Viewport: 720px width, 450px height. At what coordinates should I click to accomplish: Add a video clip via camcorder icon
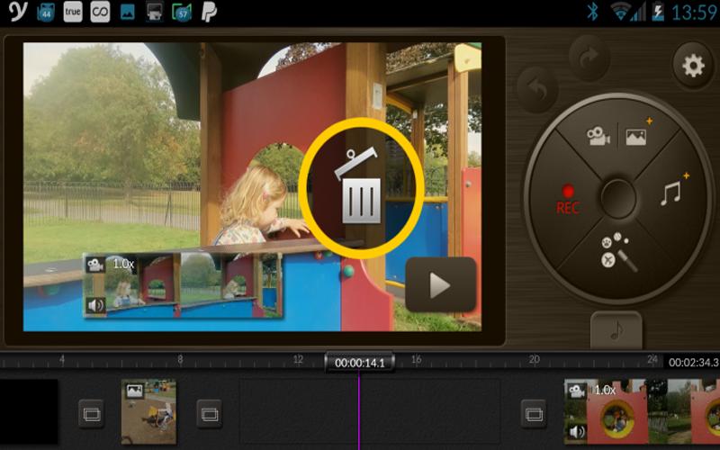(x=598, y=137)
